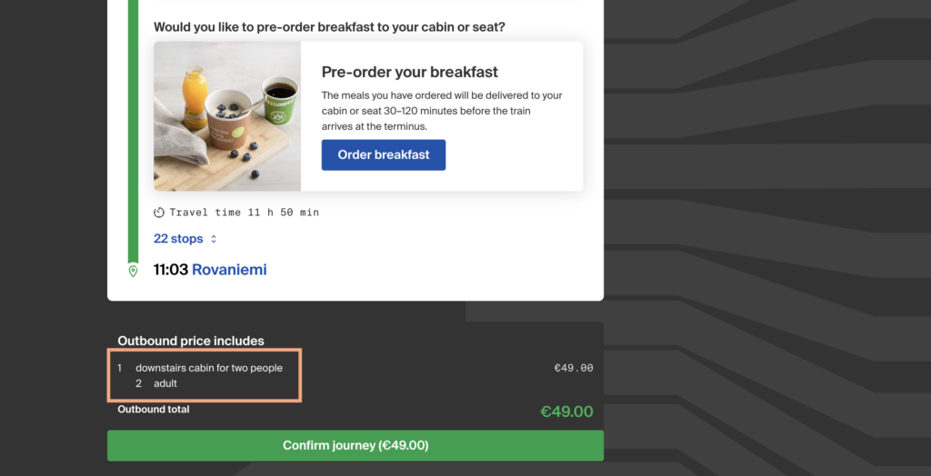Click the travel time clock icon
This screenshot has height=476, width=931.
[x=159, y=213]
